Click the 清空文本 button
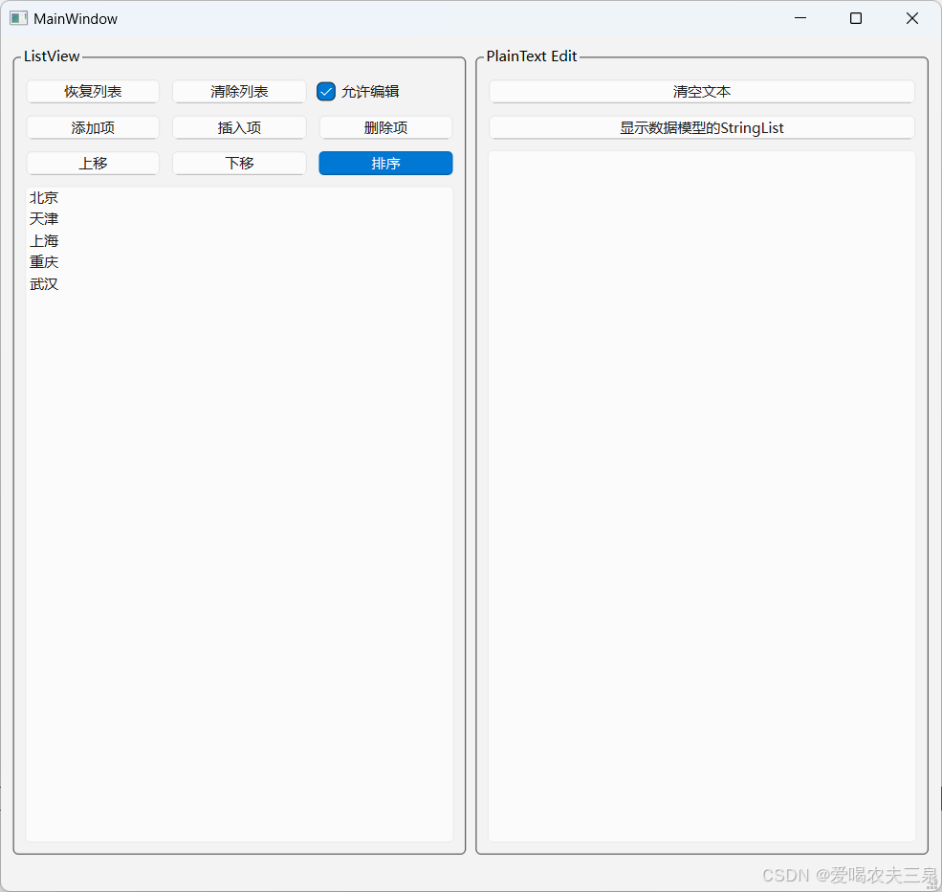This screenshot has width=942, height=892. click(702, 91)
